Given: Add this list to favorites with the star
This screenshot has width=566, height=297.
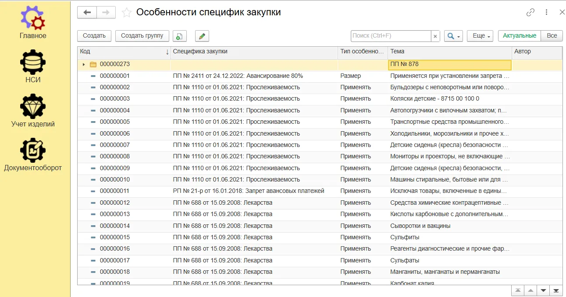Looking at the screenshot, I should pyautogui.click(x=127, y=13).
